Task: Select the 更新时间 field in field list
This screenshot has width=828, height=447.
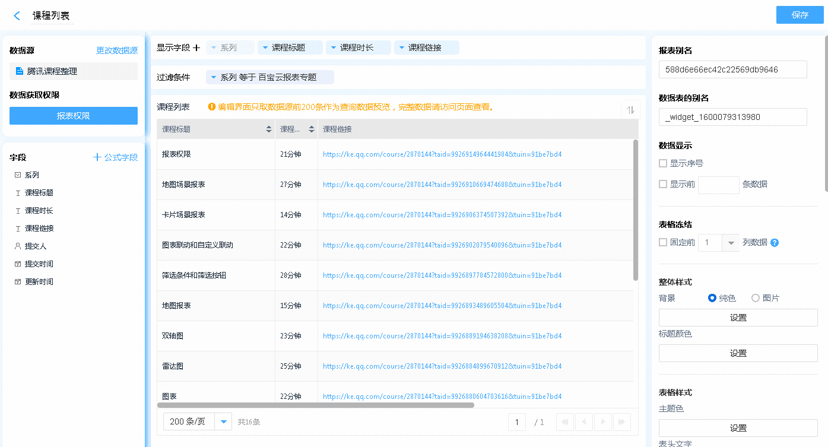Action: 39,282
